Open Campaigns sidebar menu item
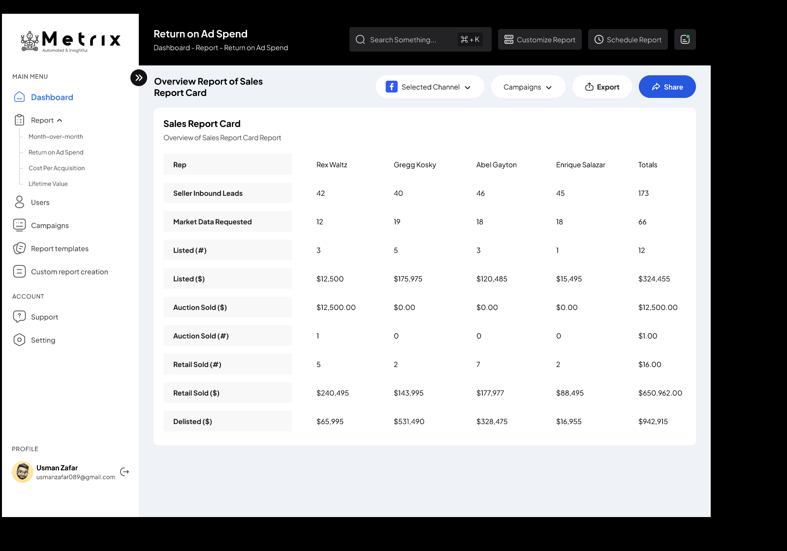The width and height of the screenshot is (787, 551). [x=50, y=225]
